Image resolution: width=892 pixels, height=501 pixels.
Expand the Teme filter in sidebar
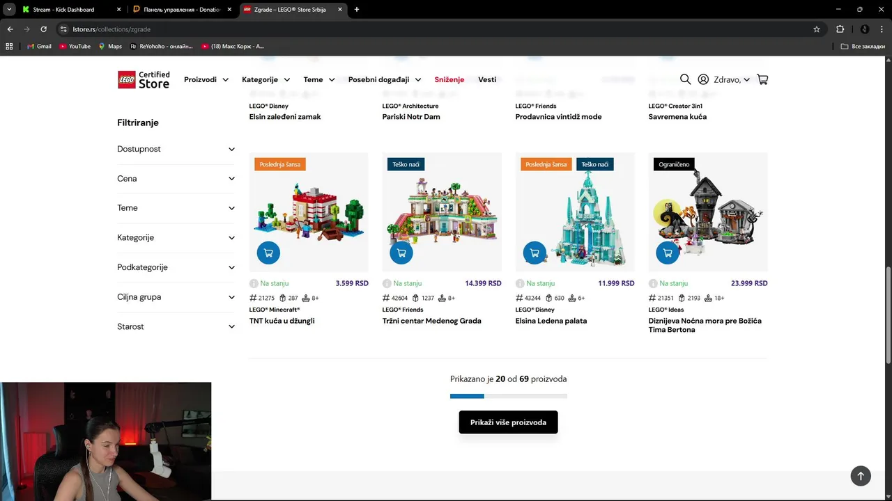(x=176, y=208)
